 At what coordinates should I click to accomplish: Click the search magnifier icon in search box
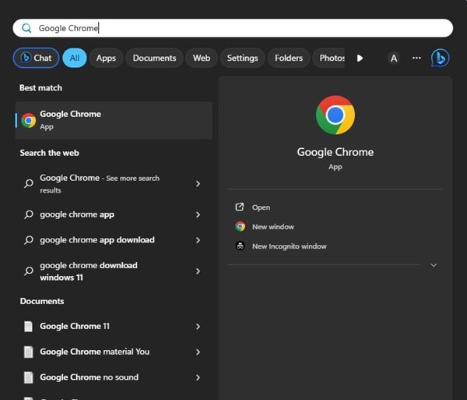[x=26, y=28]
